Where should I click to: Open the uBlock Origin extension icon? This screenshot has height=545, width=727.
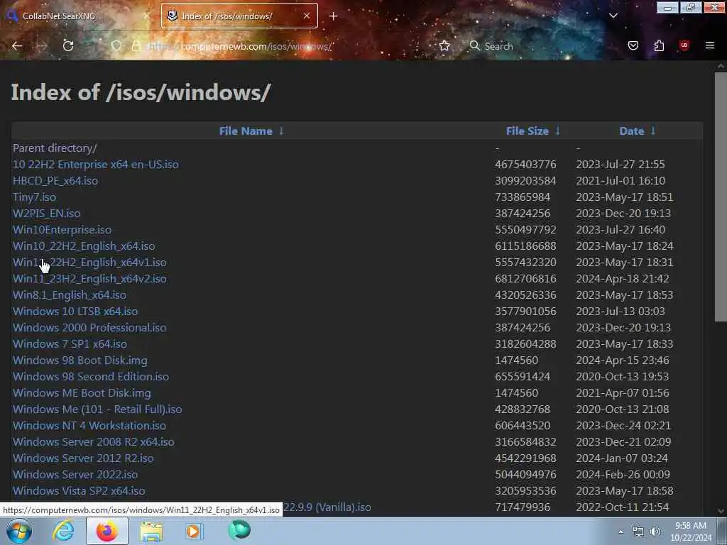tap(684, 45)
